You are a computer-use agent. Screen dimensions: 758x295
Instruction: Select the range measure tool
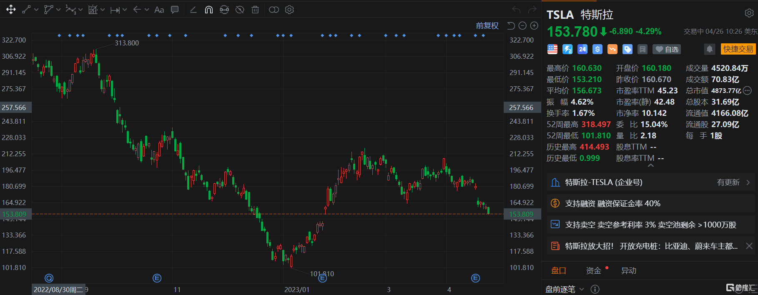coord(115,10)
